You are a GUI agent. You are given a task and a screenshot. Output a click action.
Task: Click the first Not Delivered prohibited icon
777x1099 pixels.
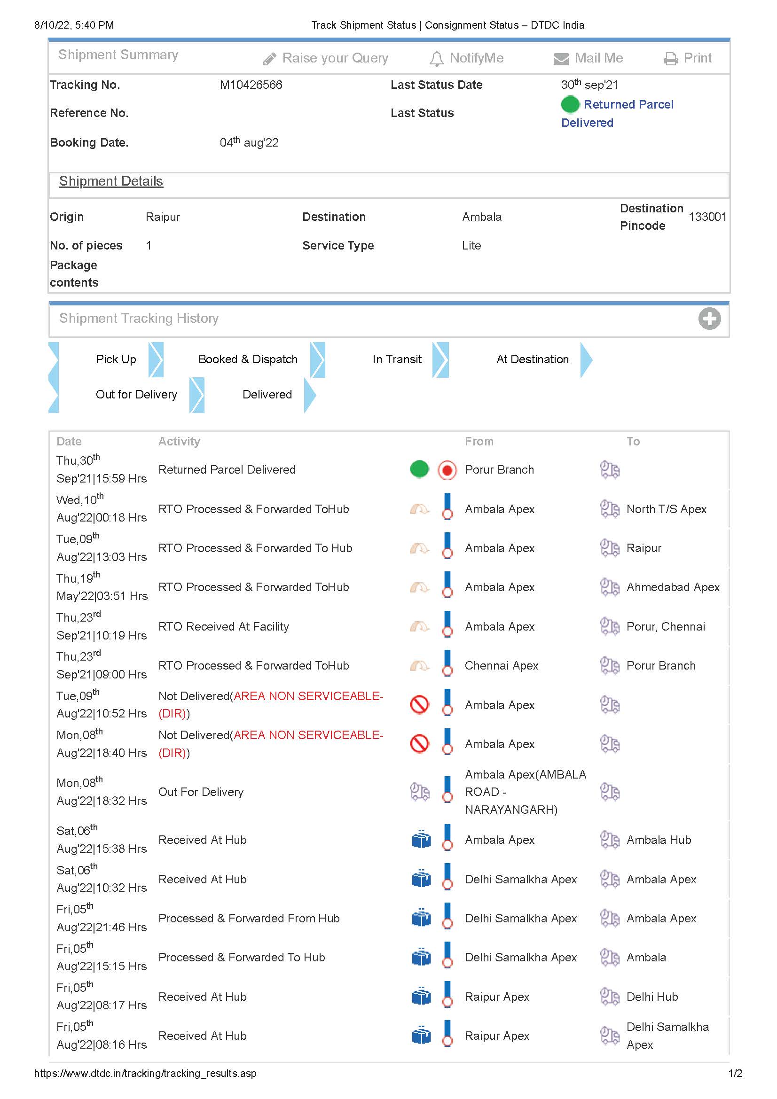click(x=419, y=705)
